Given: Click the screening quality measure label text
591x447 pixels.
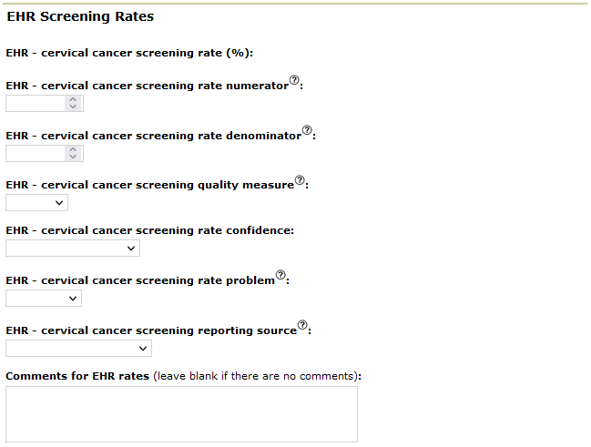Looking at the screenshot, I should tap(149, 185).
